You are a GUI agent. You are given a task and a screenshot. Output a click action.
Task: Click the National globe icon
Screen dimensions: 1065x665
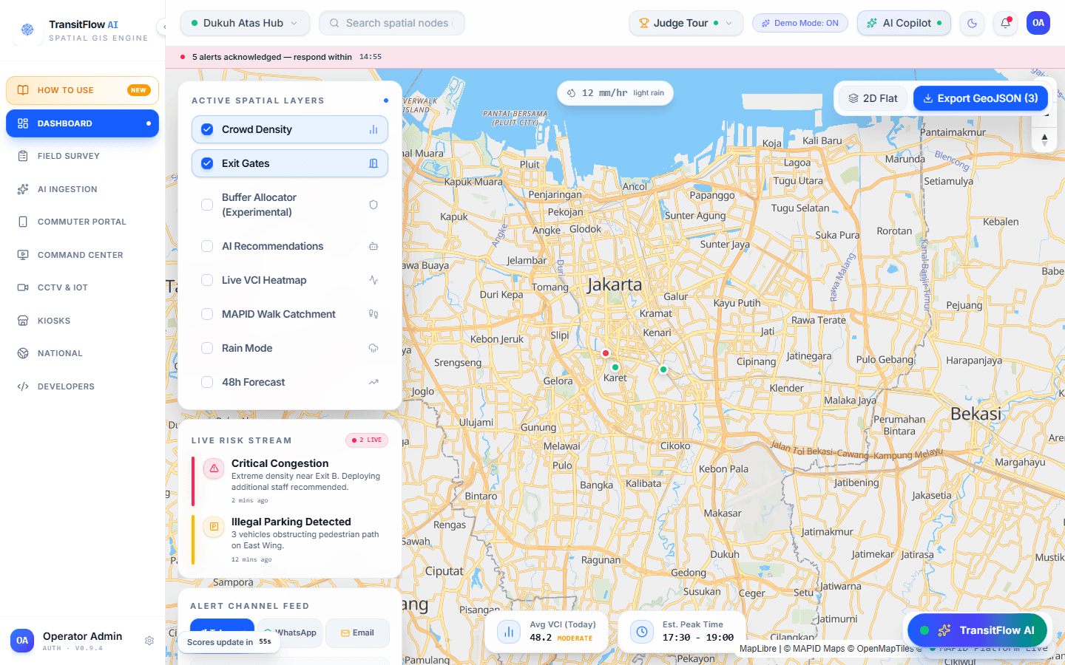(x=23, y=353)
